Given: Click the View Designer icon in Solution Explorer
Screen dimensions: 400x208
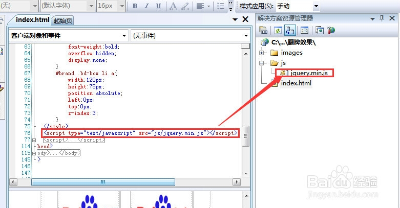Looking at the screenshot, I should (304, 31).
